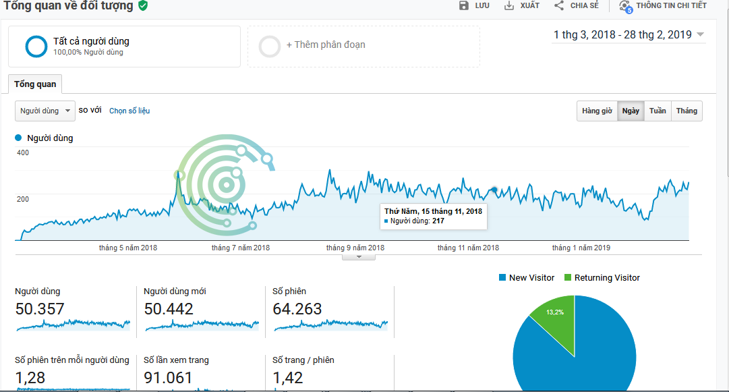
Task: Click the tháng 1 năm 2019 axis label
Action: tap(581, 248)
